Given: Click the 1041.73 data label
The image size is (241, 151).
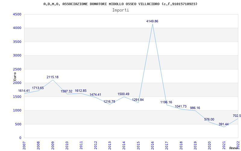Looking at the screenshot, I should pos(180,106).
